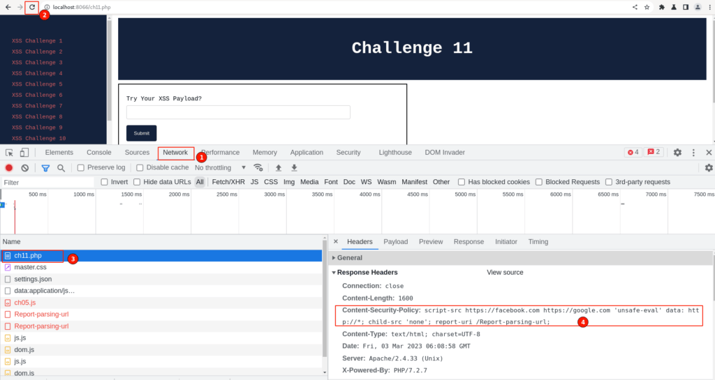Clear the network log

[24, 168]
